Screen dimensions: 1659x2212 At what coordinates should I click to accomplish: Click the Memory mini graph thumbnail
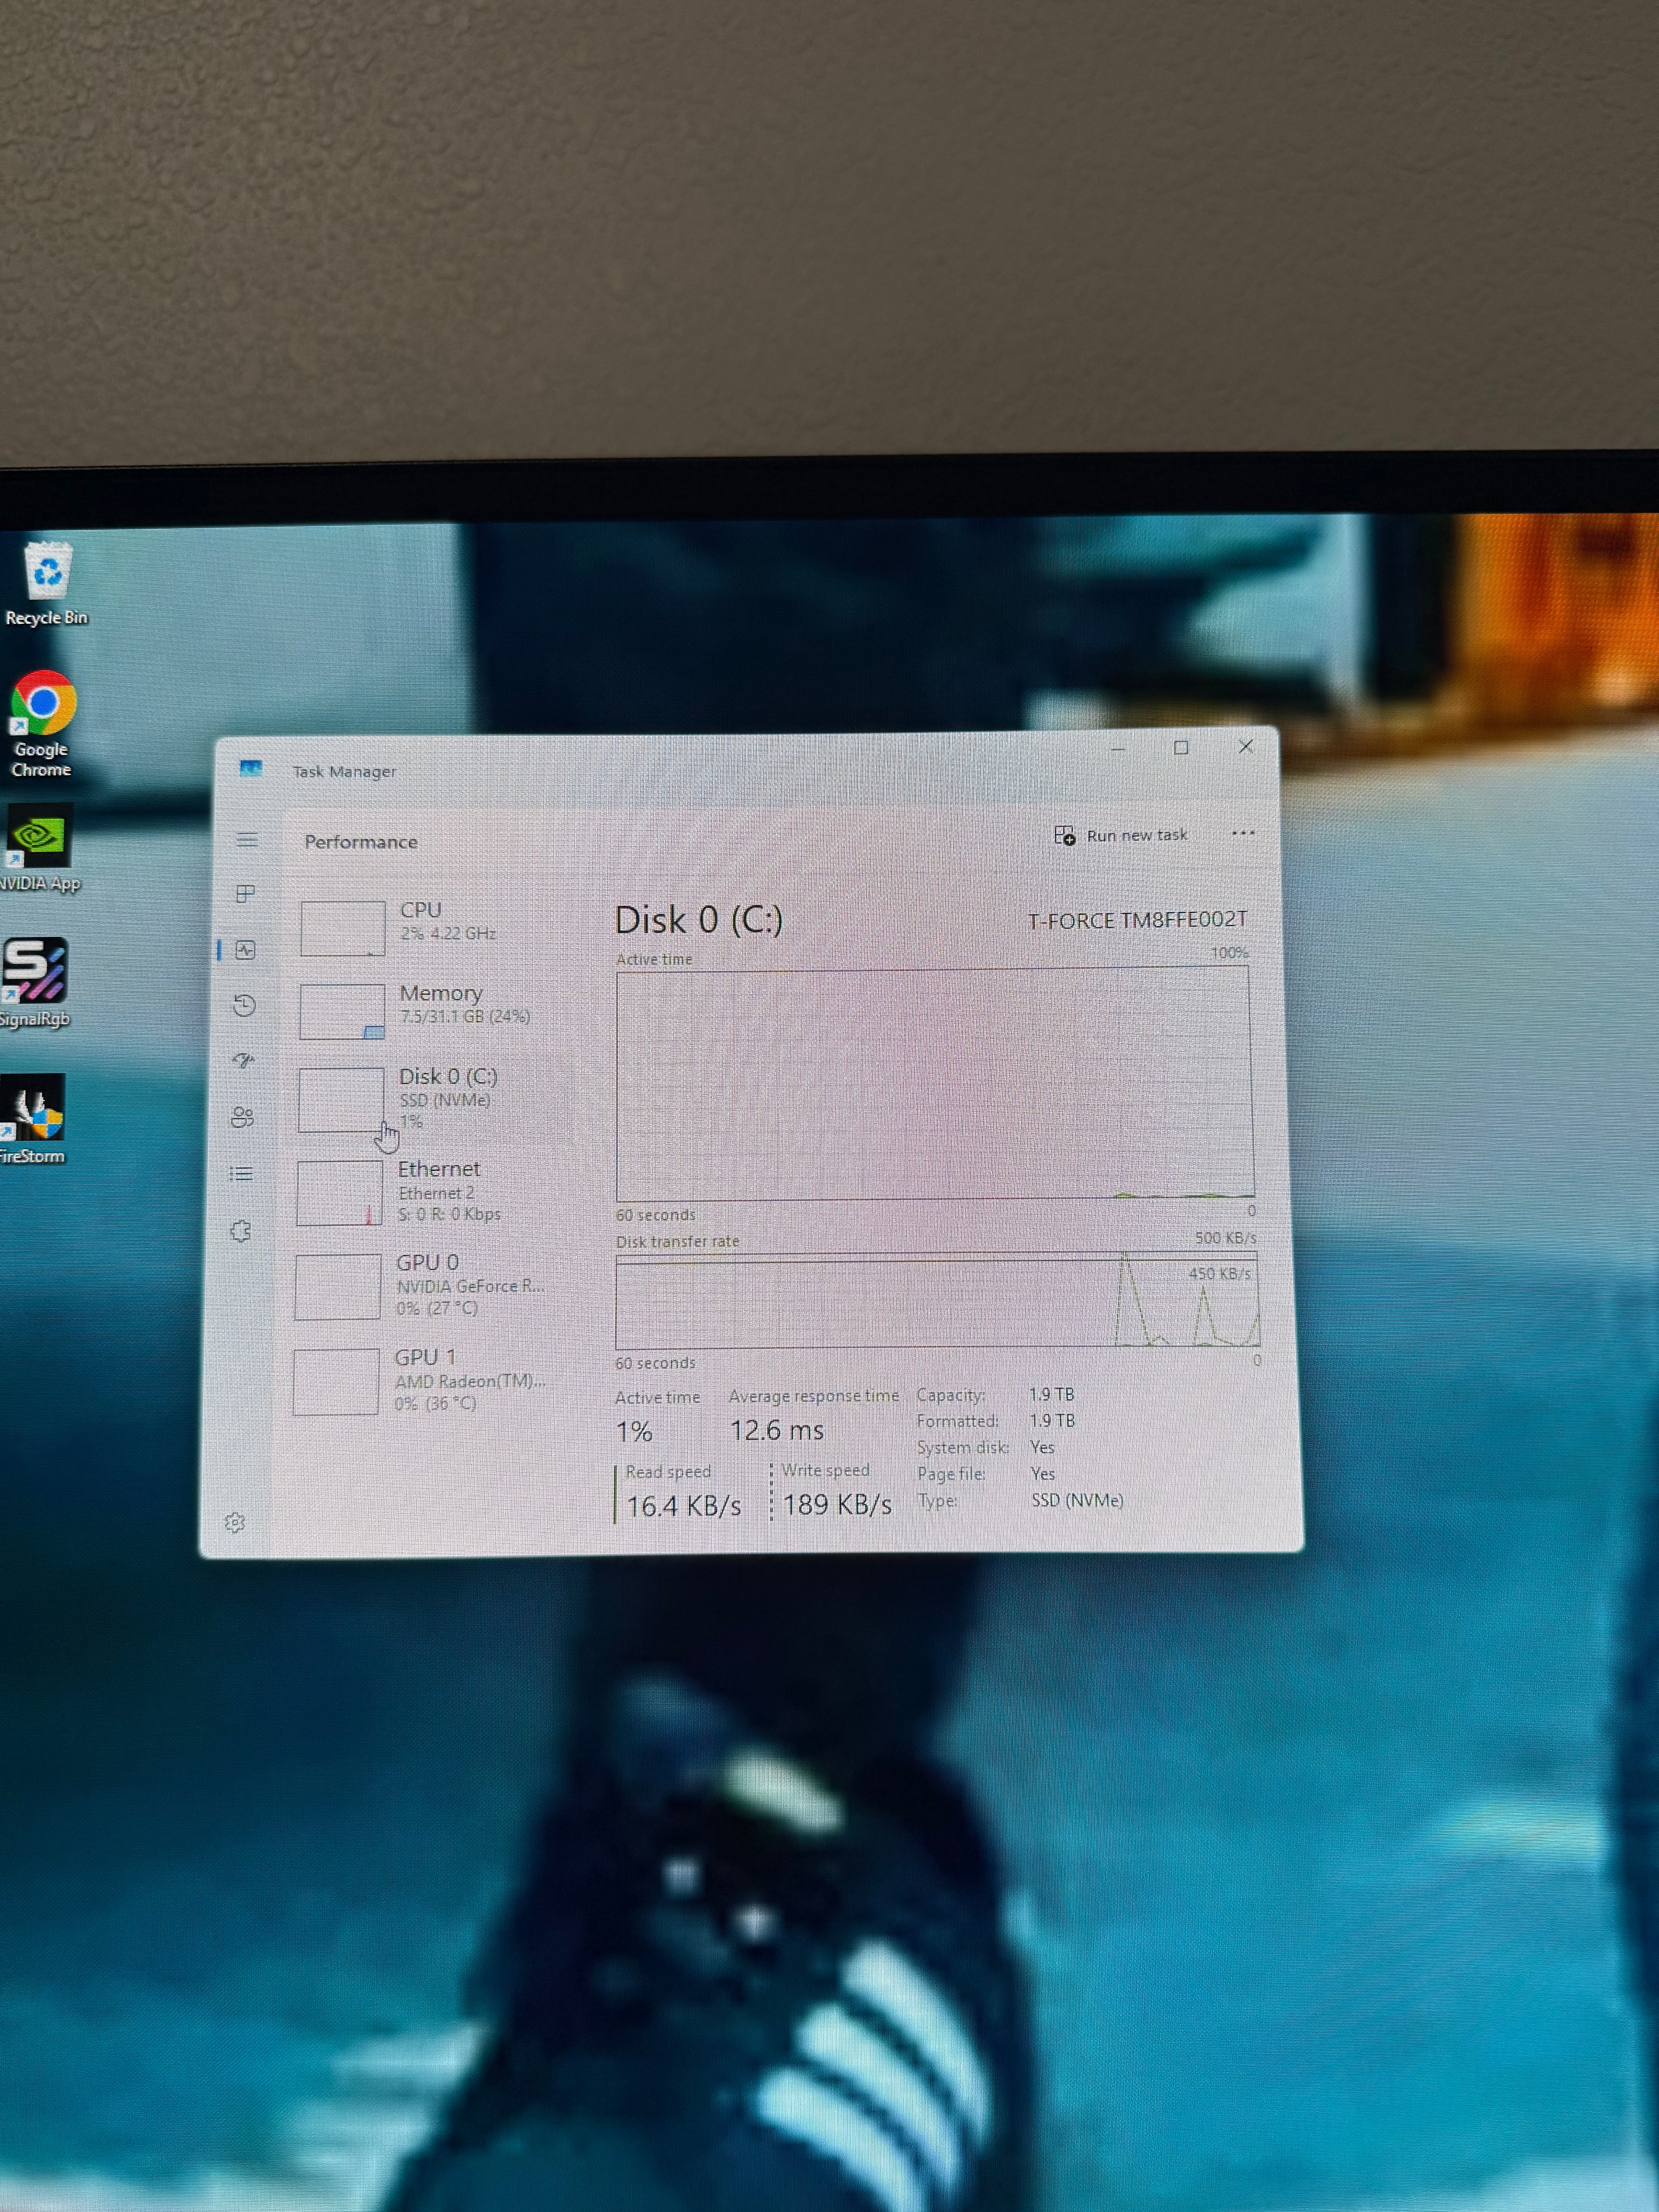coord(342,1011)
